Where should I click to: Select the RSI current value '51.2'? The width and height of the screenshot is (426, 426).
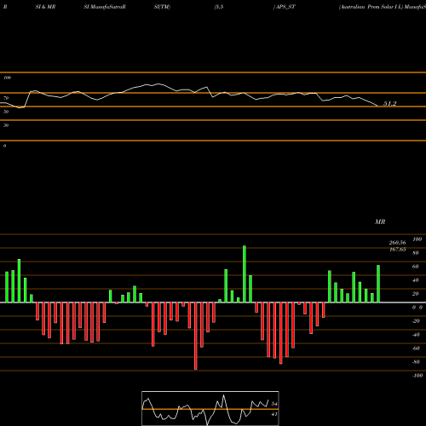(x=389, y=104)
